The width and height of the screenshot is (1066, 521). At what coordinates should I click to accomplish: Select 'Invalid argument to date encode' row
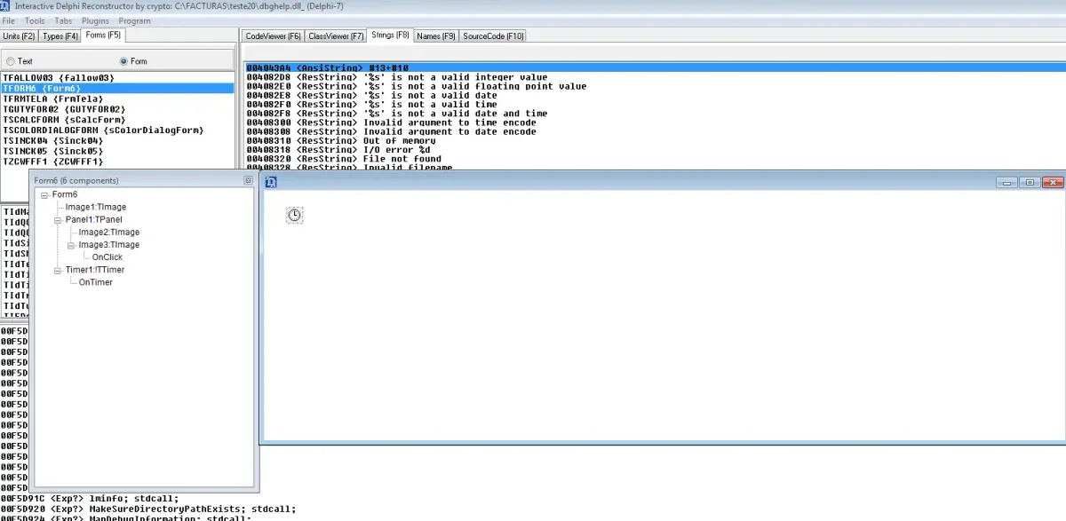[655, 131]
